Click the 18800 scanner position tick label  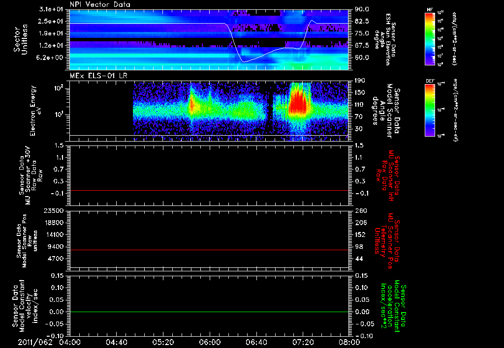pyautogui.click(x=54, y=223)
